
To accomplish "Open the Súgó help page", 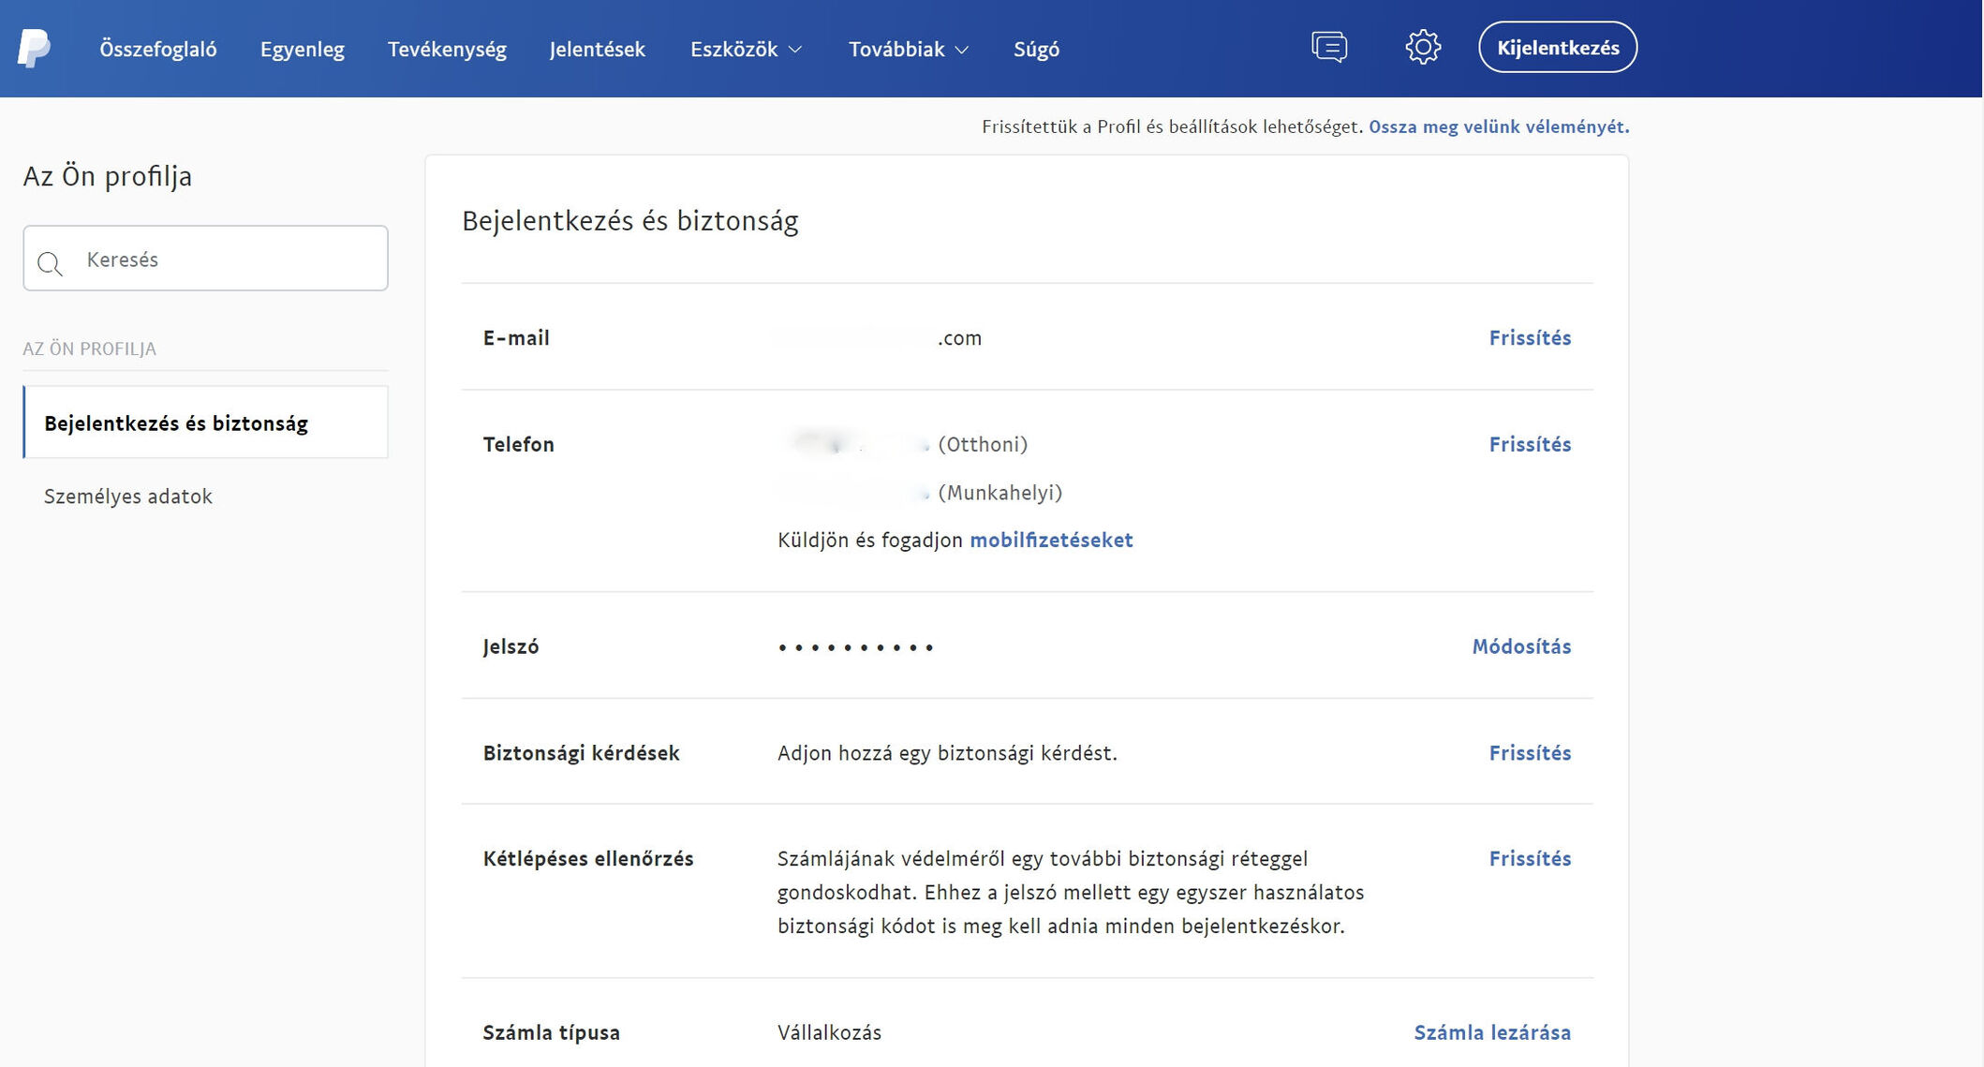I will [1036, 49].
